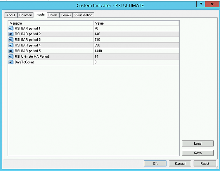Go to the Visualization tab

click(x=83, y=15)
